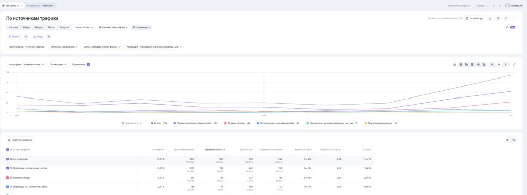Click the export report icon
Image resolution: width=527 pixels, height=195 pixels.
(x=490, y=18)
